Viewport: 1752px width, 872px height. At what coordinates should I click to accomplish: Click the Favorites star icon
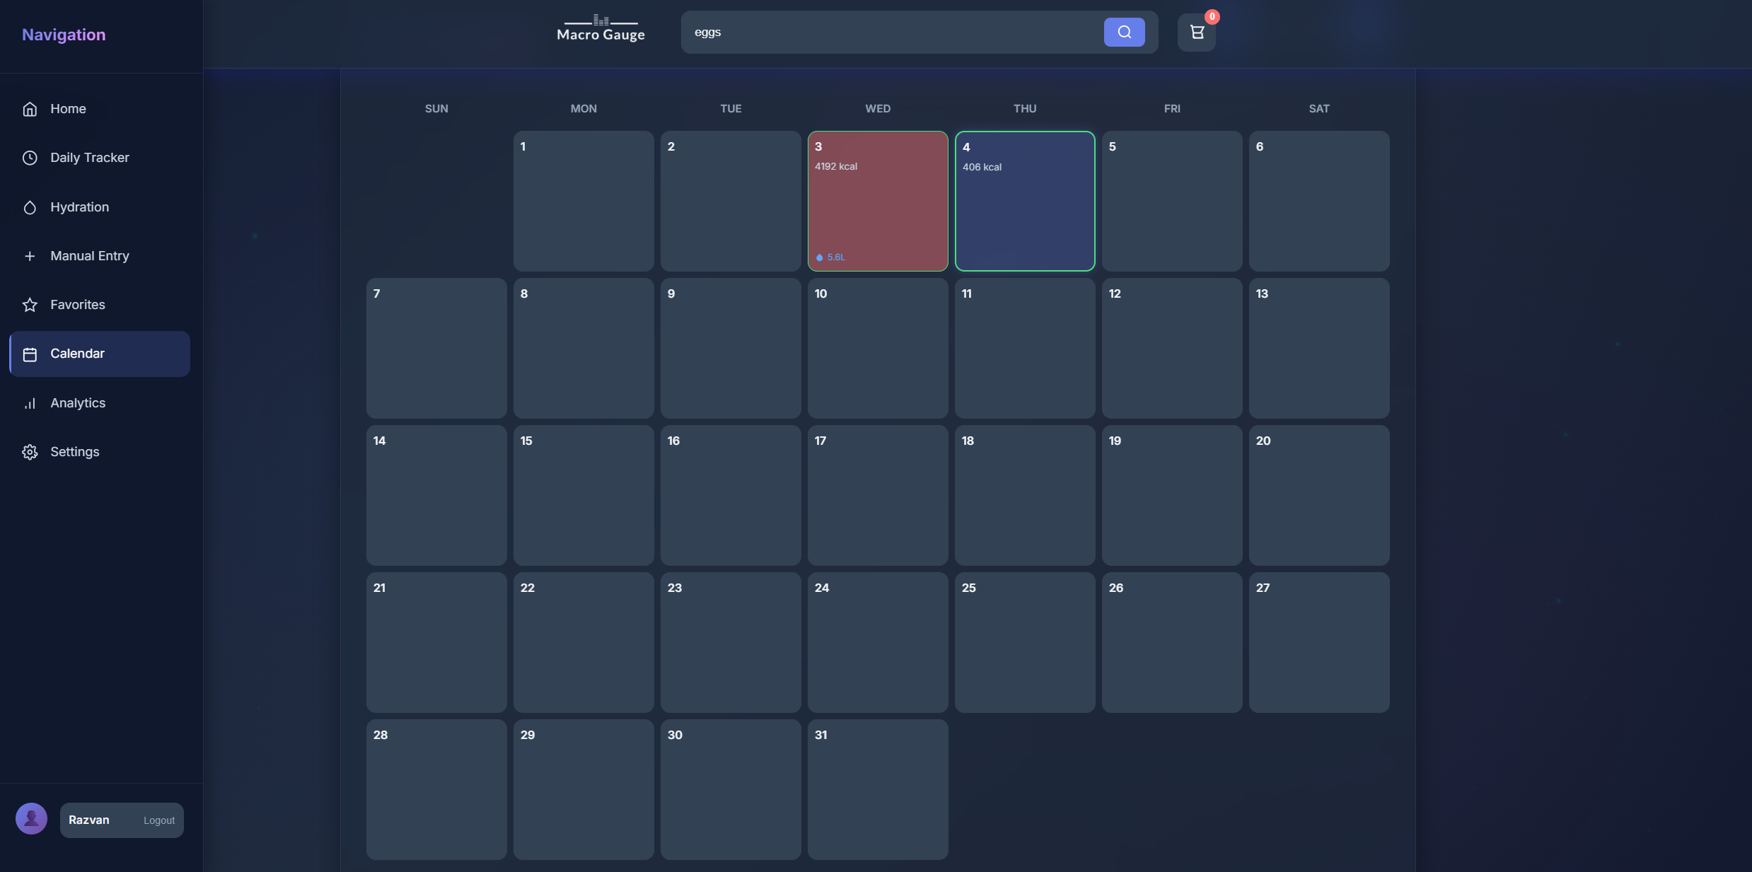(x=30, y=305)
